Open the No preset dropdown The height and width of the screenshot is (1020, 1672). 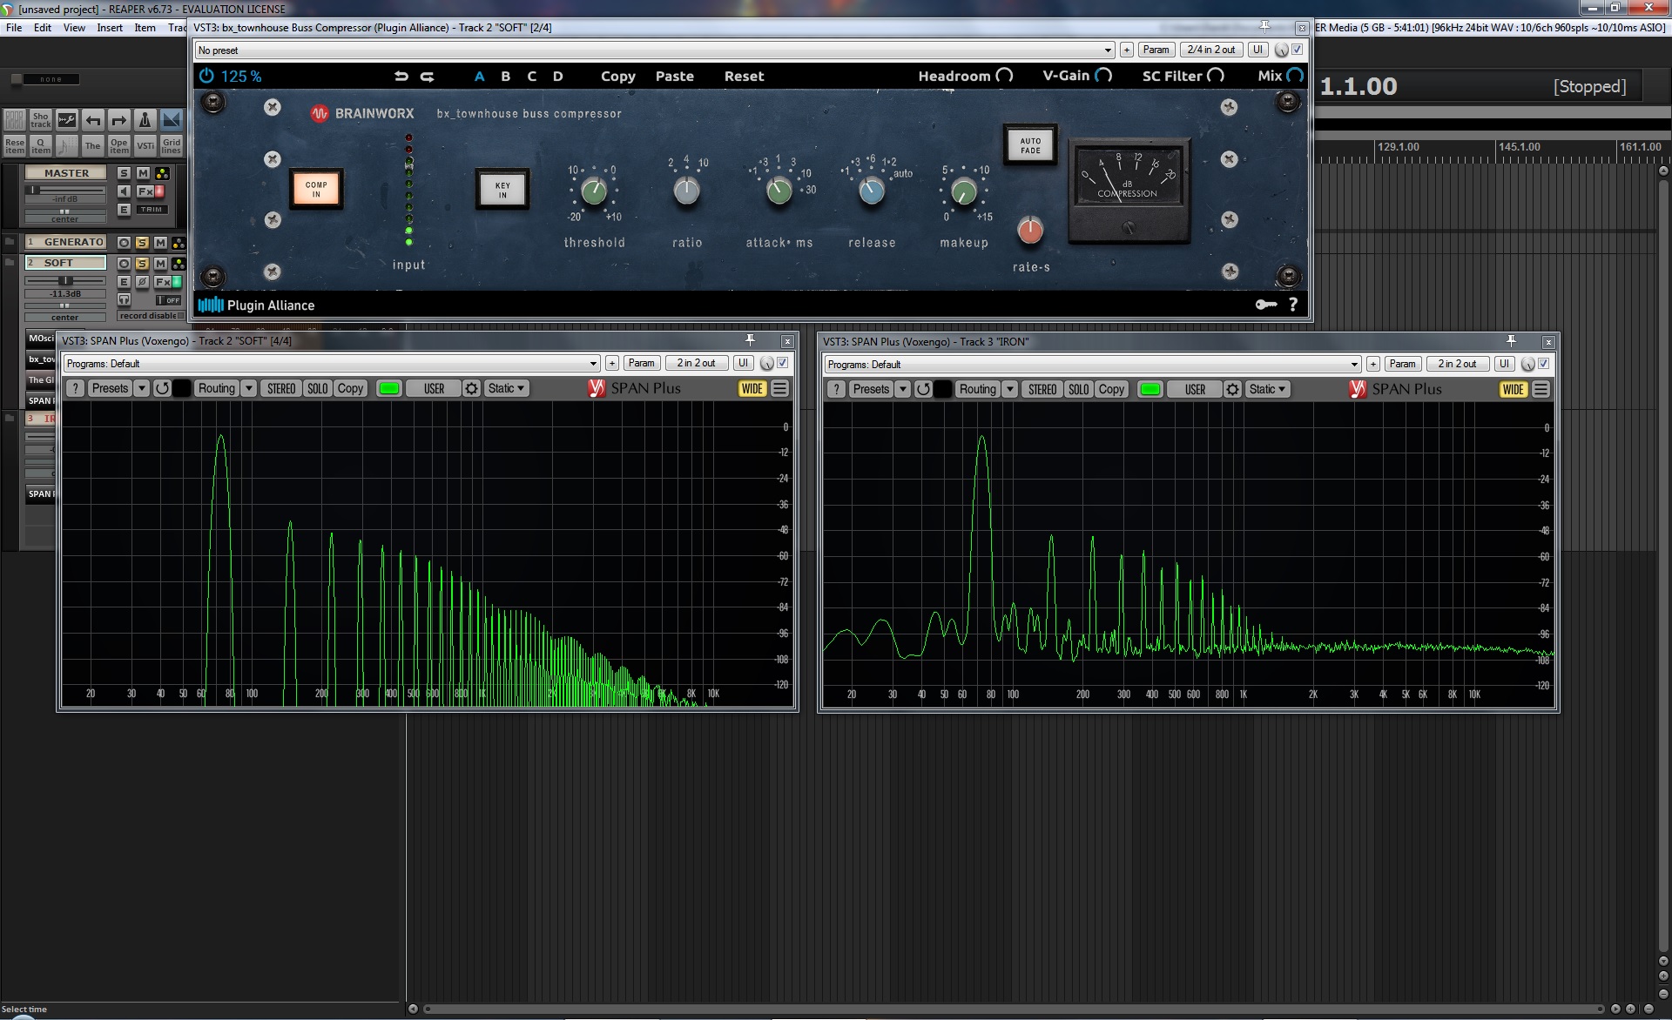tap(653, 50)
